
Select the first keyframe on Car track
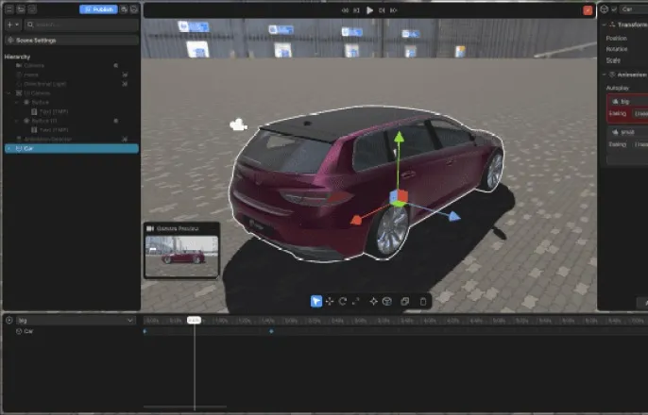click(145, 331)
